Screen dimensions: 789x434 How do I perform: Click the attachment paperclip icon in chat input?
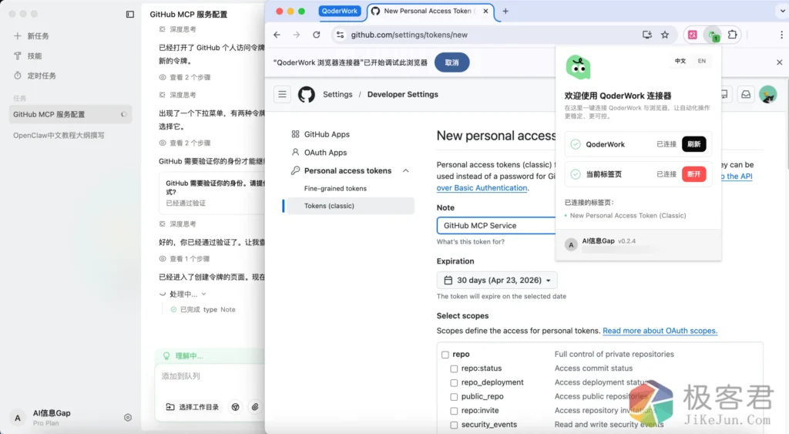tap(254, 406)
